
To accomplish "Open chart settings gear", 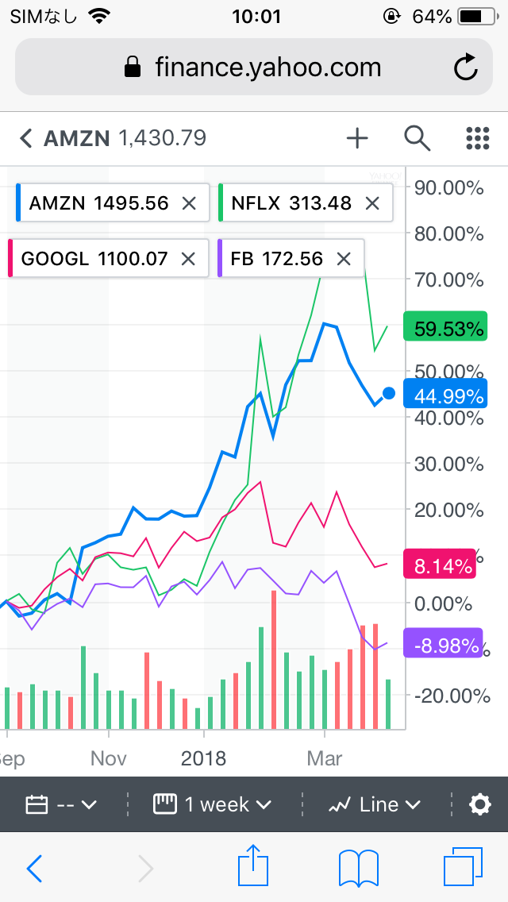I will tap(480, 804).
